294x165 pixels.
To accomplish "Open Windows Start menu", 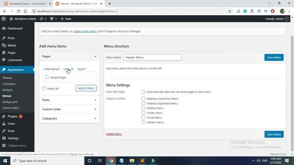I will (5, 161).
